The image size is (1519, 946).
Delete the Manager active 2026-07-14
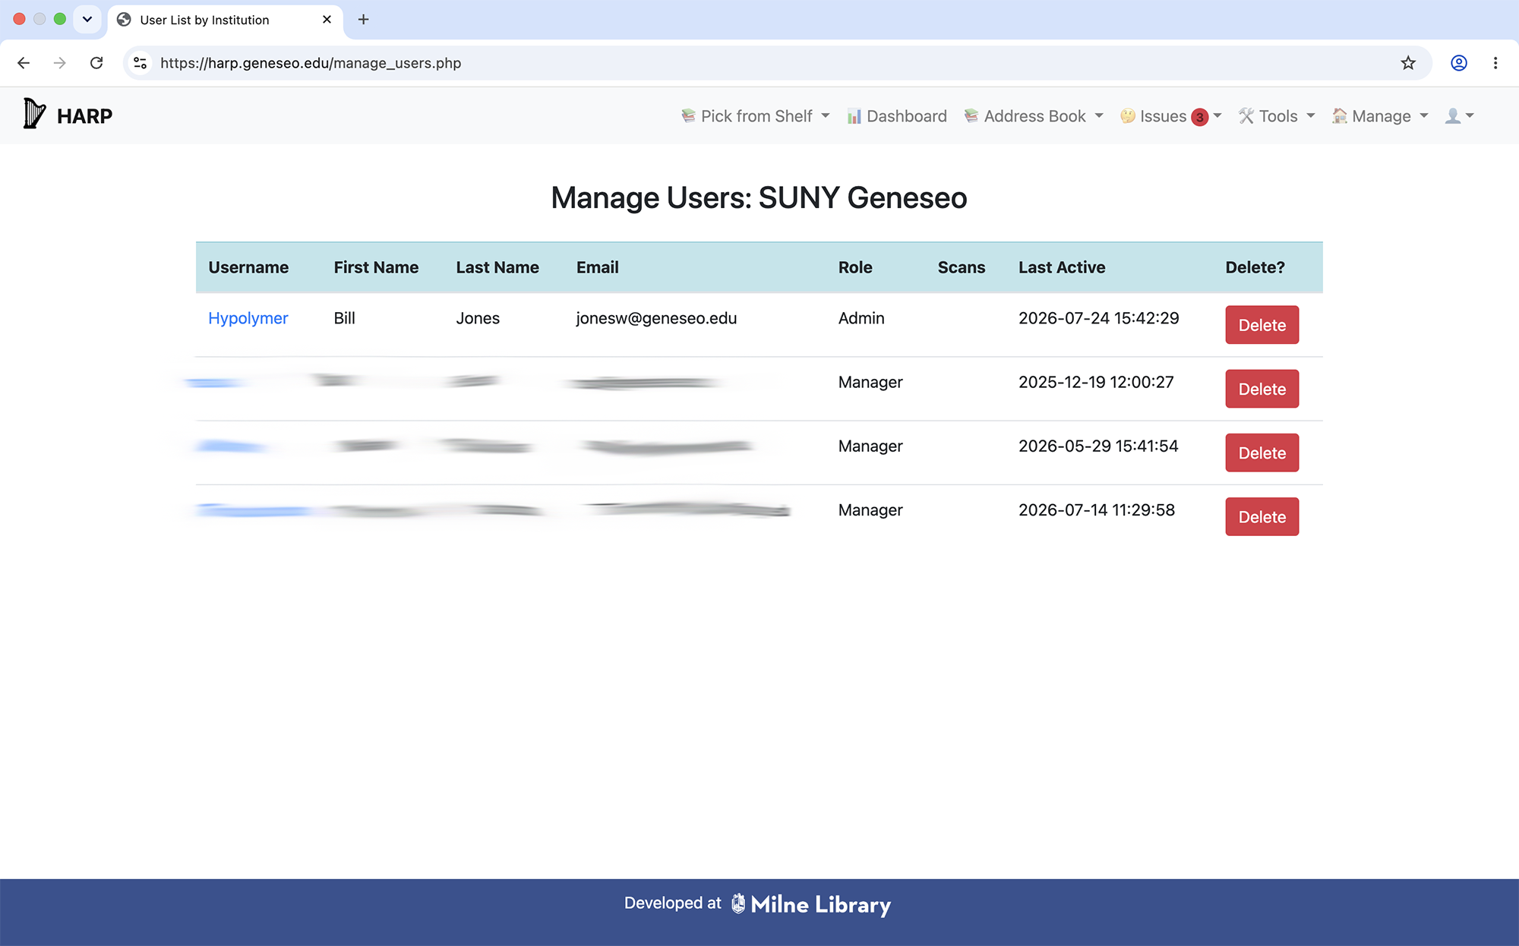pos(1262,516)
